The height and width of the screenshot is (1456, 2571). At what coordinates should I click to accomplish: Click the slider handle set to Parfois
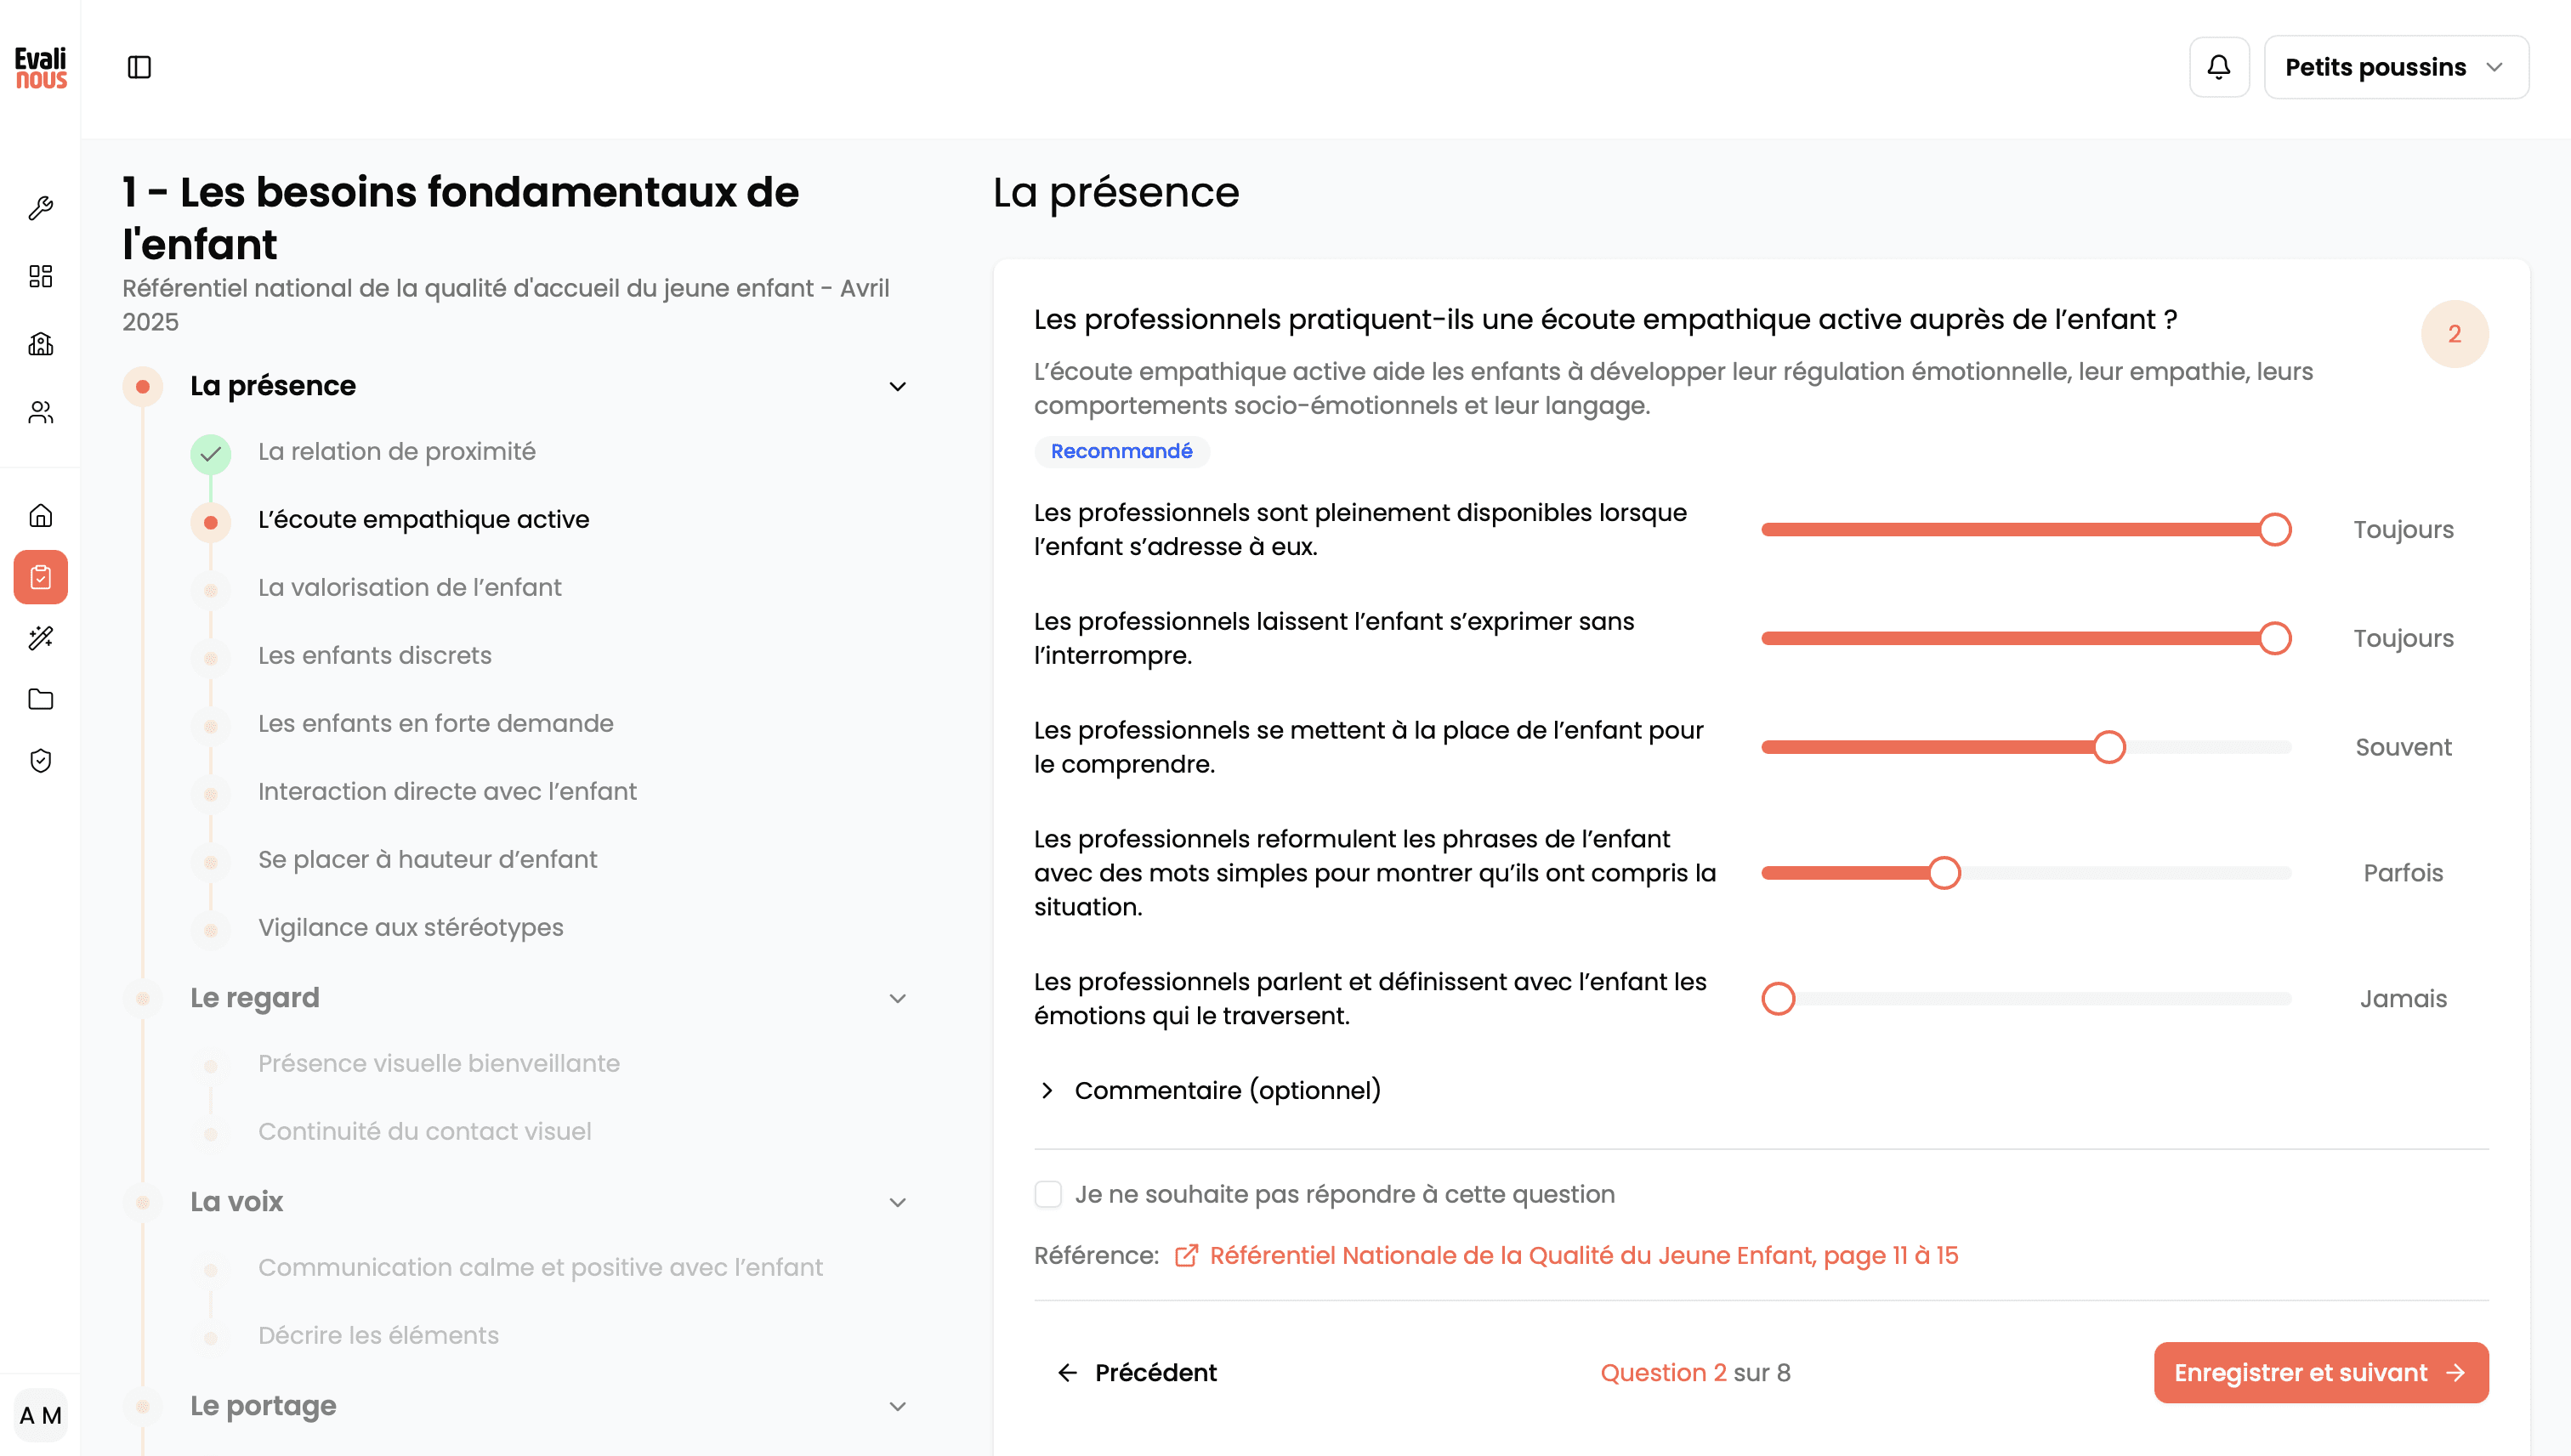pos(1943,873)
